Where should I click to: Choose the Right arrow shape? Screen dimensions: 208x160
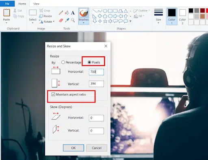(x=115, y=16)
